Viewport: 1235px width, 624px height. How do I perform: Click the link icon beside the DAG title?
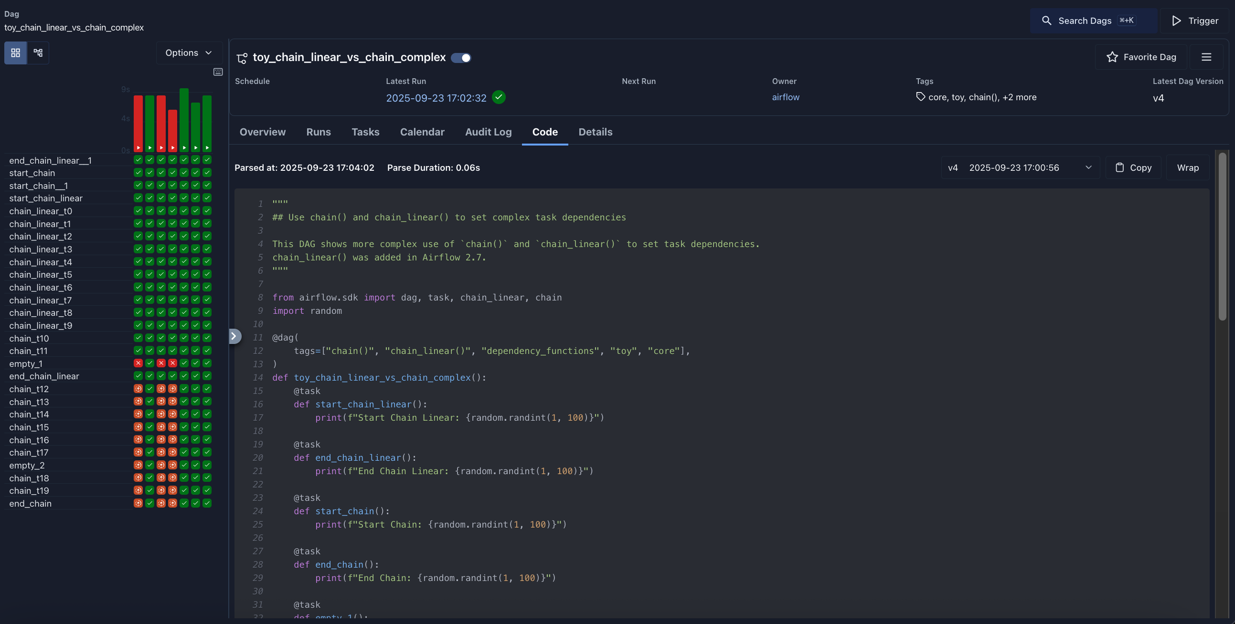[x=242, y=58]
